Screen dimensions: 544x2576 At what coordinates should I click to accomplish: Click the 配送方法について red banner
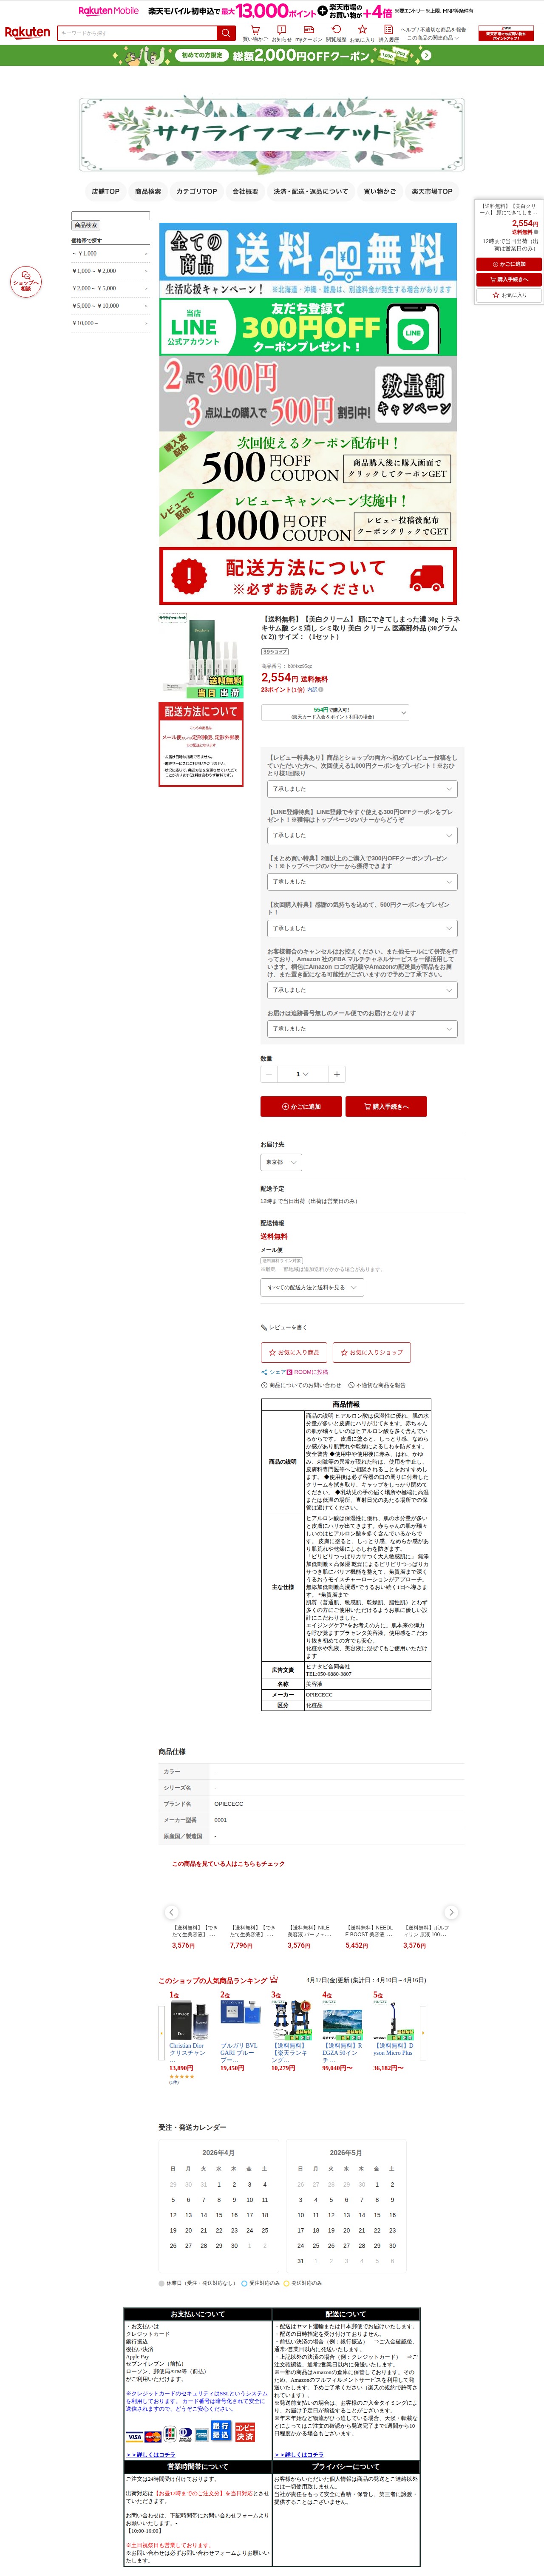308,576
